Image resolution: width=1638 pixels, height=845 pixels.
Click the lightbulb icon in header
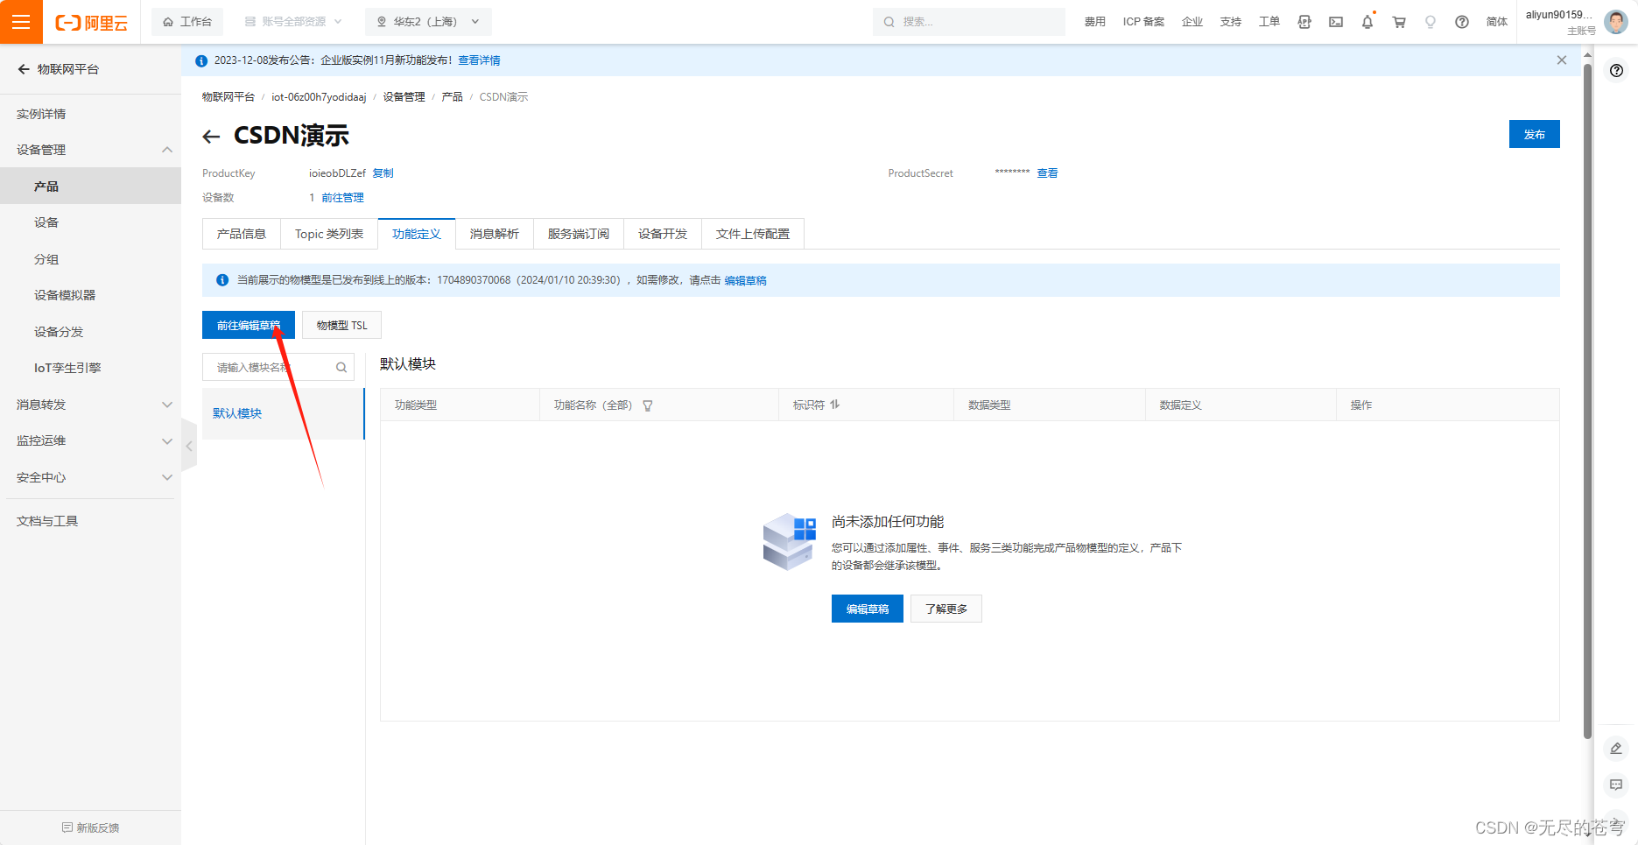tap(1431, 22)
